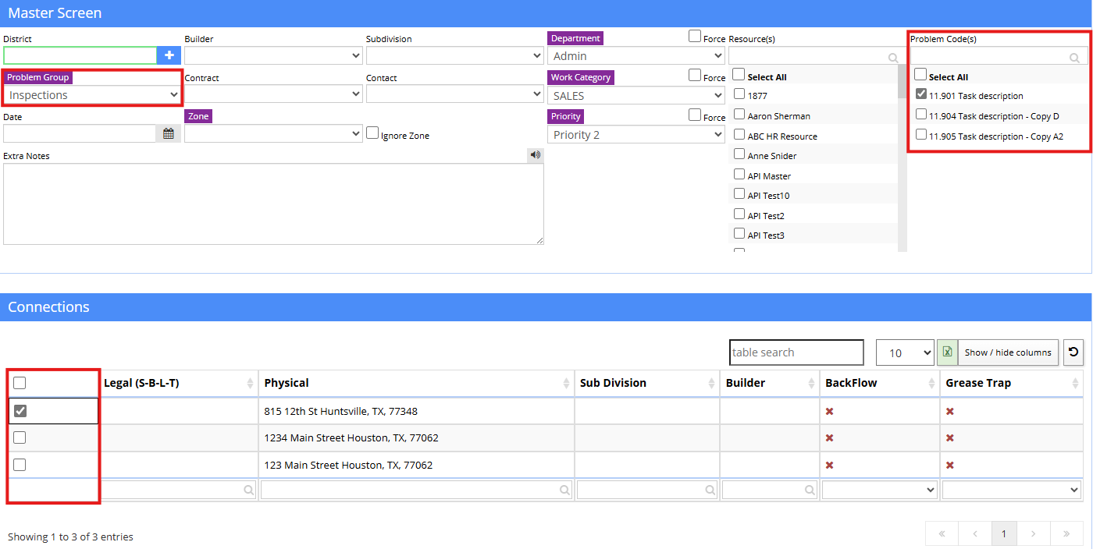Click BackFlow red X for 123 Main Street
The image size is (1093, 549).
click(x=830, y=465)
